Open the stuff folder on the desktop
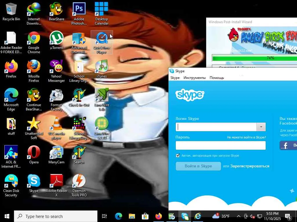 [x=11, y=126]
